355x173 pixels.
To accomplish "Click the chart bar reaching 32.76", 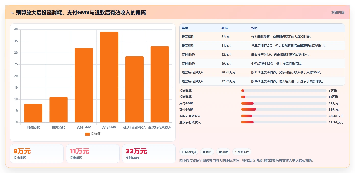I will 160,84.
